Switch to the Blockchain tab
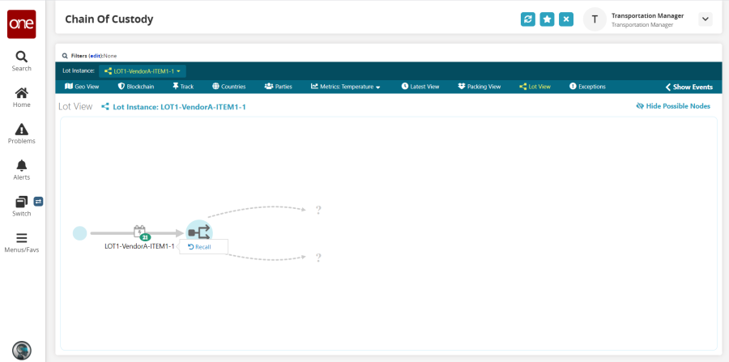729x362 pixels. click(136, 87)
